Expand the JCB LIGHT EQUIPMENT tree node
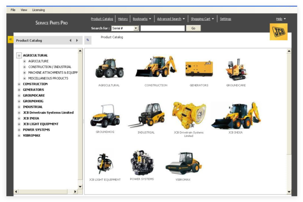Image resolution: width=303 pixels, height=202 pixels. tap(19, 124)
